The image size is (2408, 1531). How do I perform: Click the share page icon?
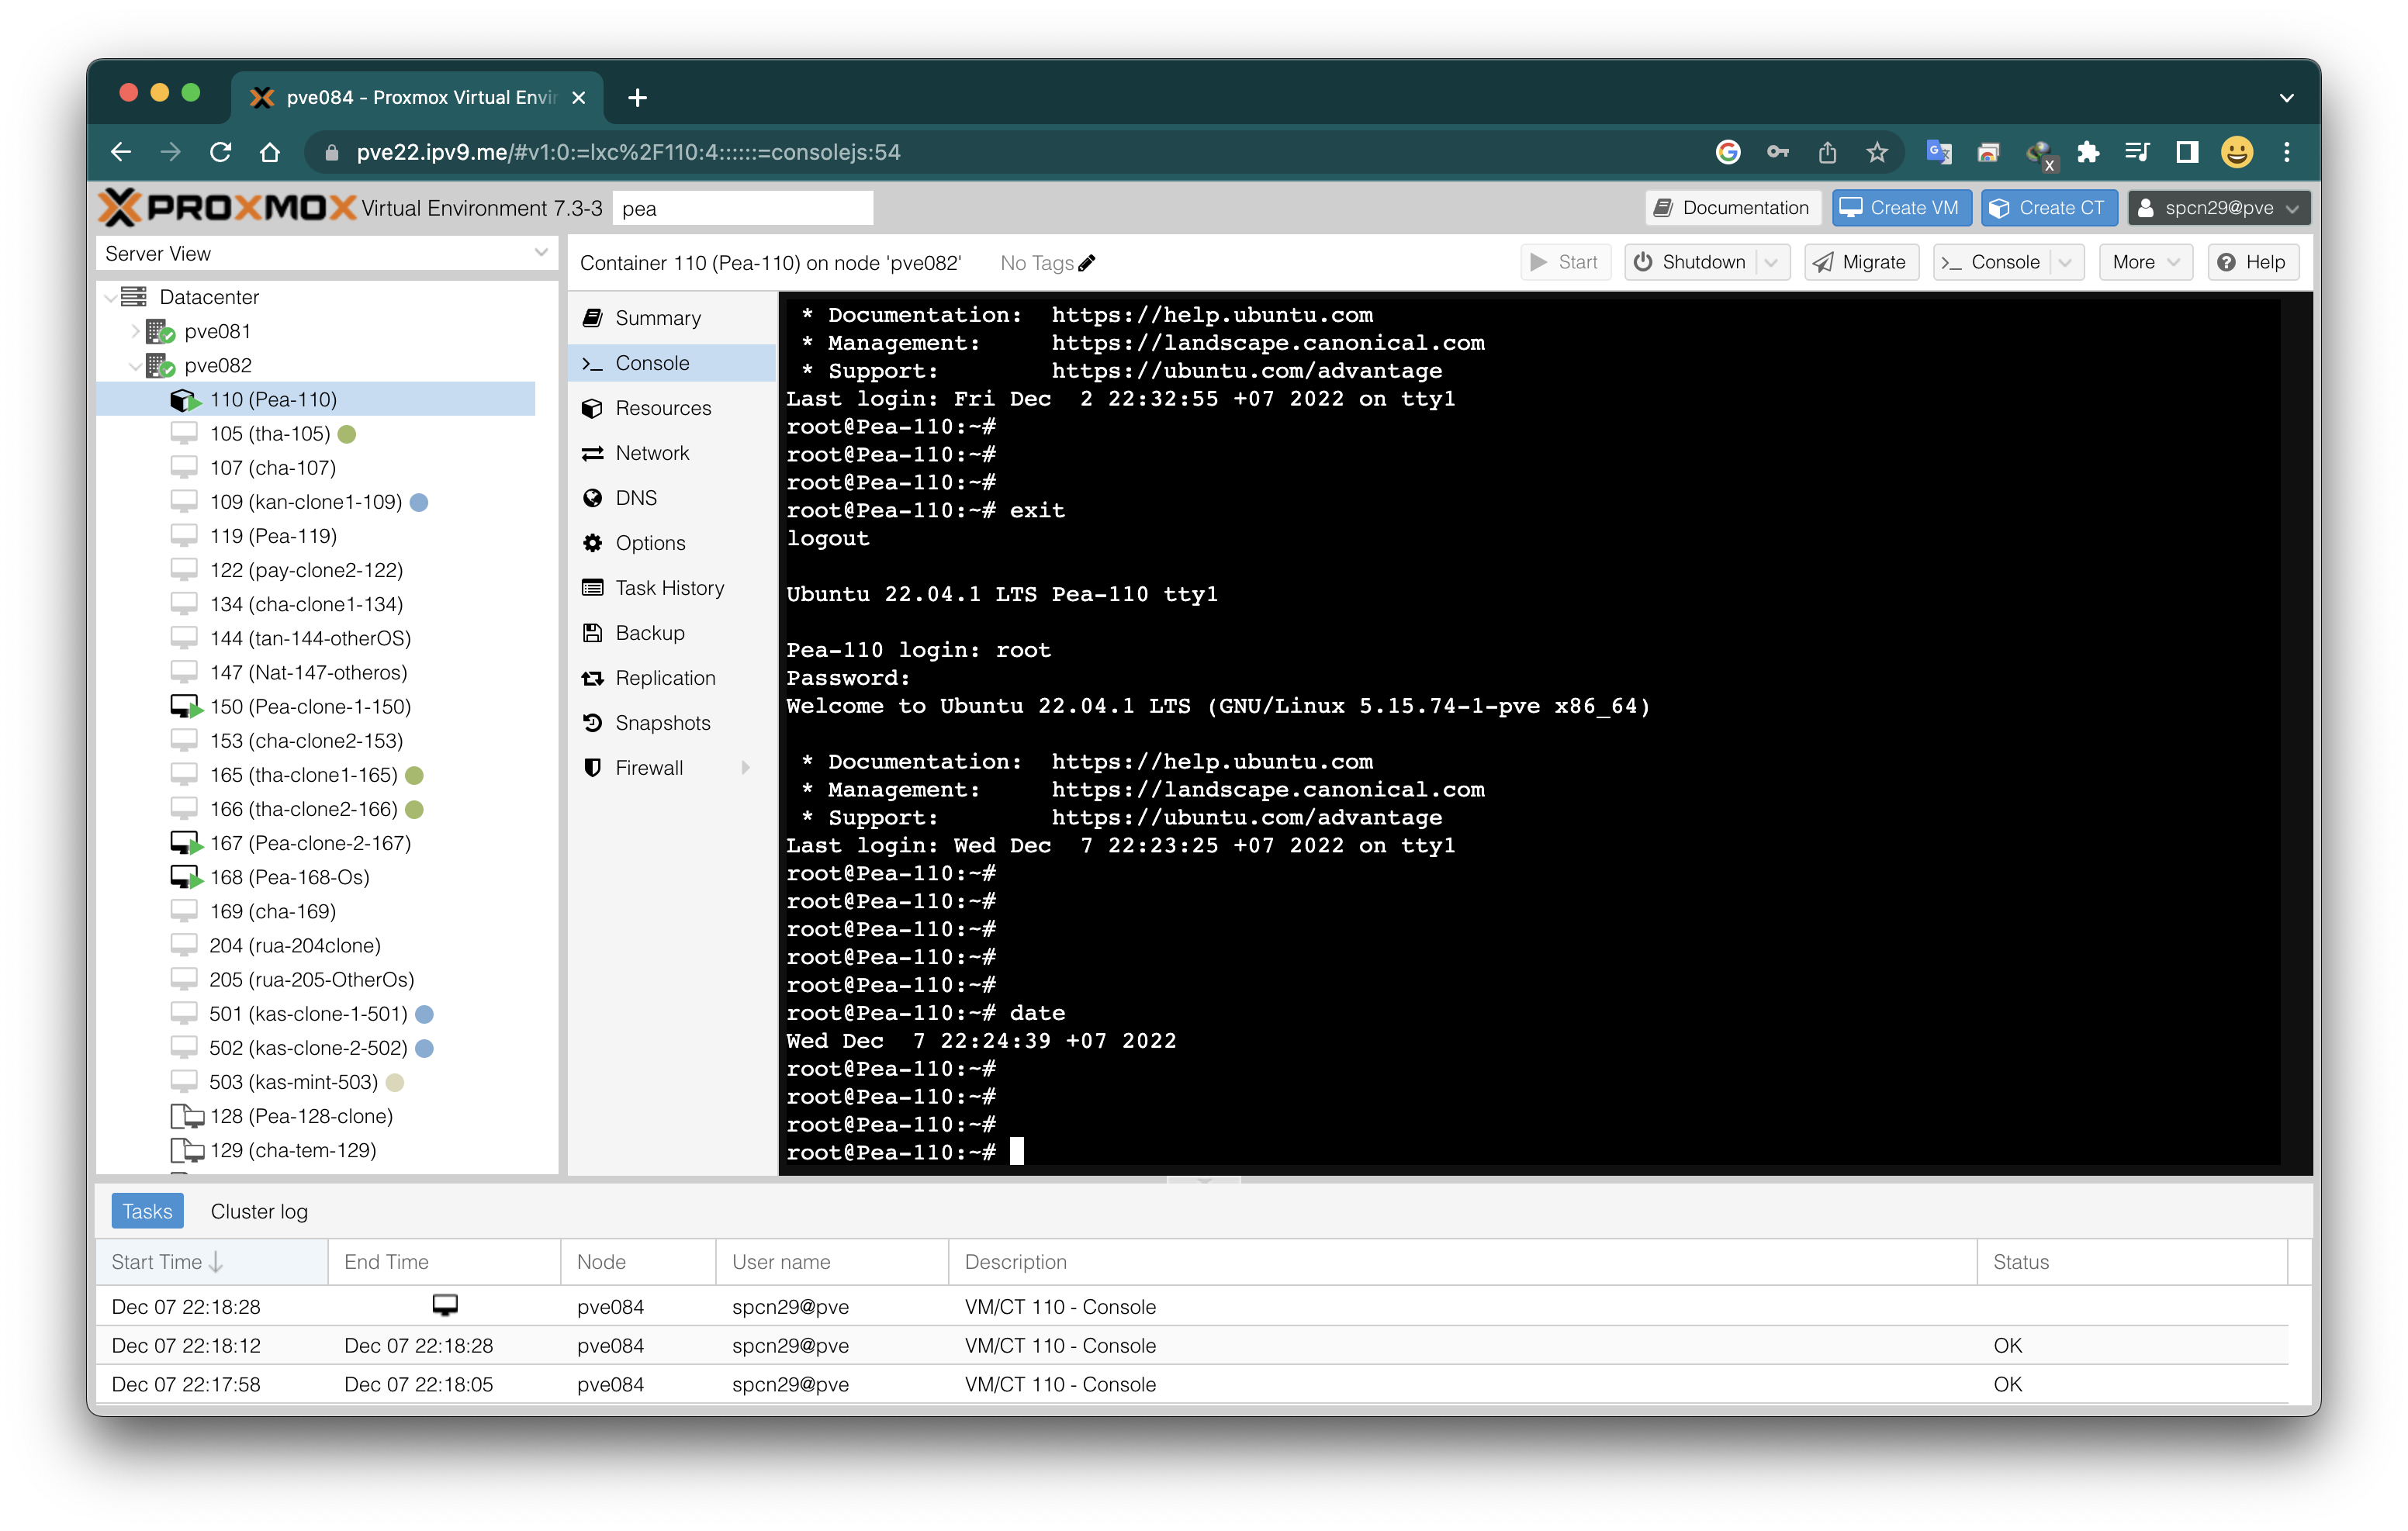(1827, 152)
